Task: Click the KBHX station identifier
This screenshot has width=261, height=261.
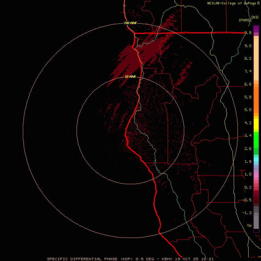Action: click(x=167, y=259)
